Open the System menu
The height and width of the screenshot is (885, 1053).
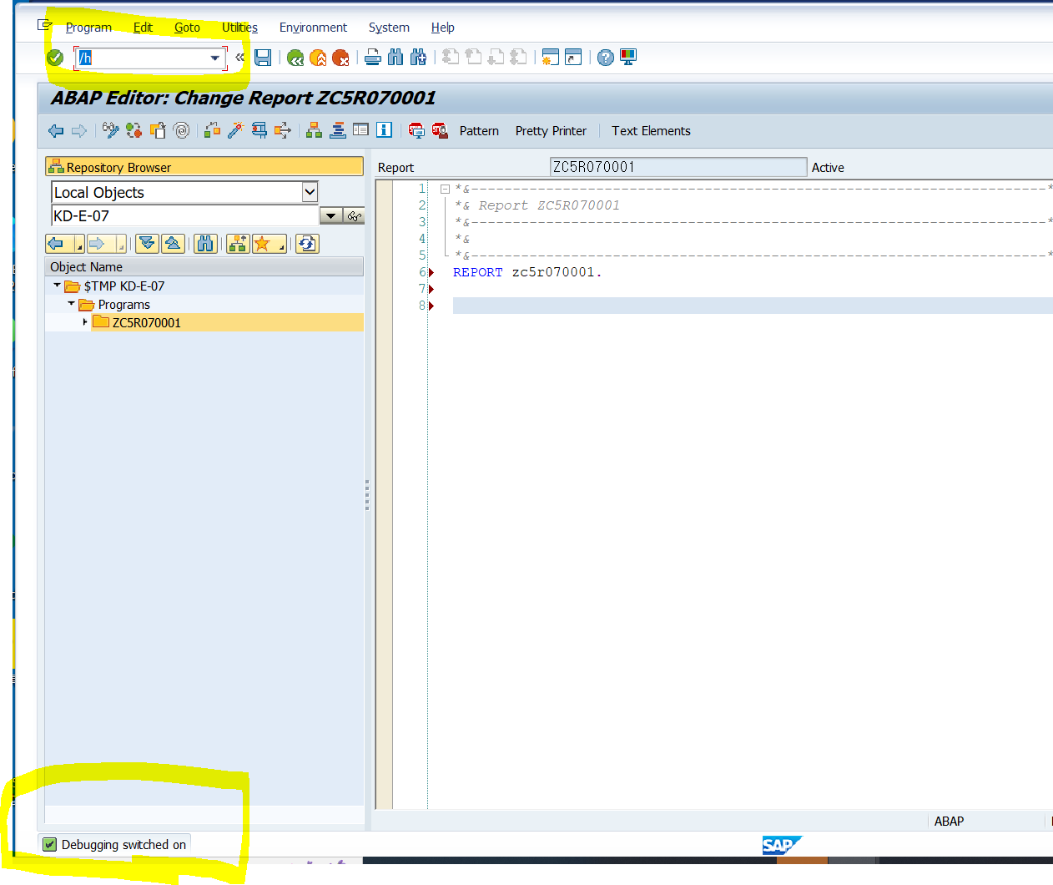point(389,28)
